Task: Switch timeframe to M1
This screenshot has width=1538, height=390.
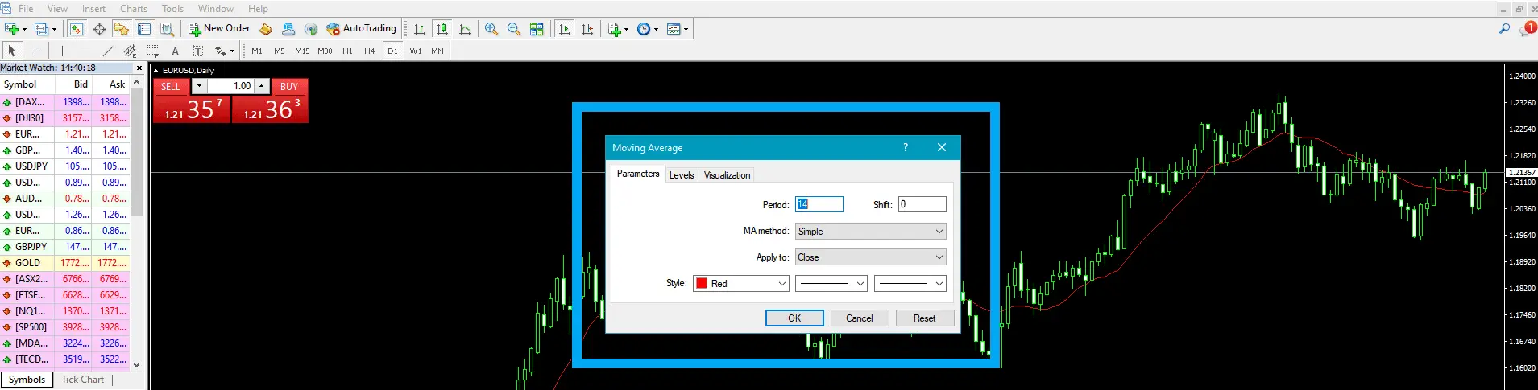Action: (257, 51)
